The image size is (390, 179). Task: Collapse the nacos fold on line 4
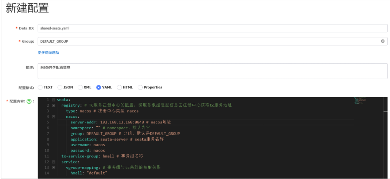click(54, 117)
